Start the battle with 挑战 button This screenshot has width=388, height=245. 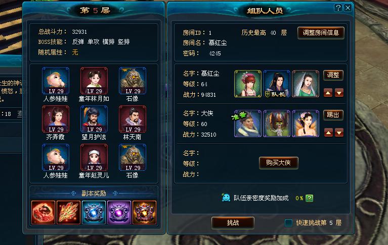pyautogui.click(x=233, y=223)
